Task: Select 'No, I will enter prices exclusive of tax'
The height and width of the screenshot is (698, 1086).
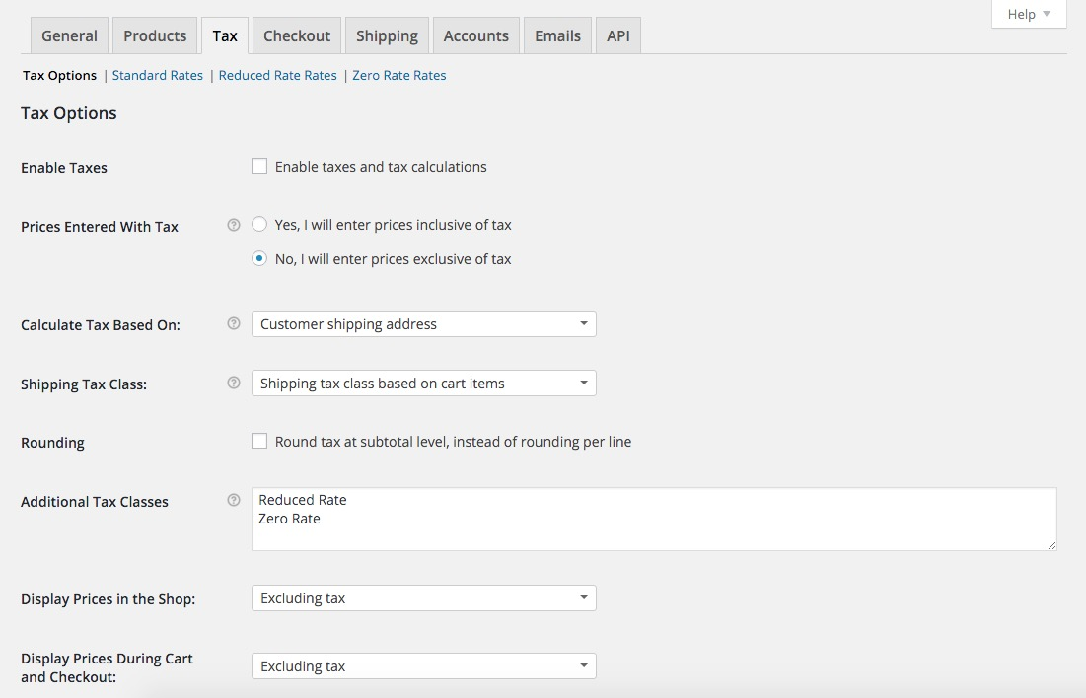Action: pos(259,259)
